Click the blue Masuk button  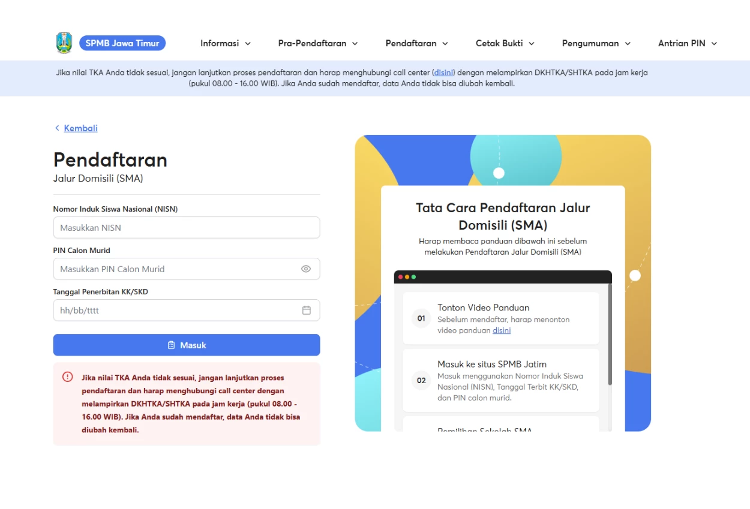tap(187, 345)
